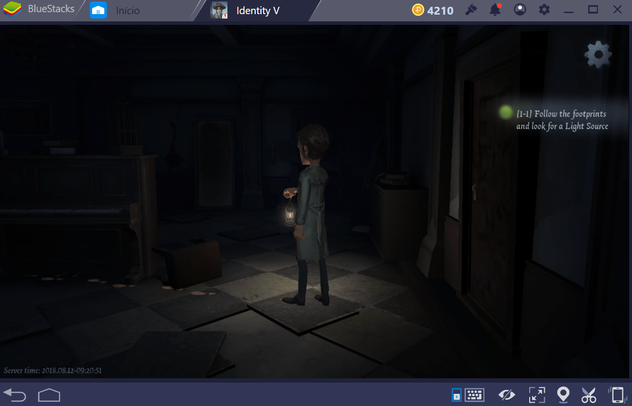
Task: Toggle the eye visibility overlay icon
Action: tap(507, 394)
